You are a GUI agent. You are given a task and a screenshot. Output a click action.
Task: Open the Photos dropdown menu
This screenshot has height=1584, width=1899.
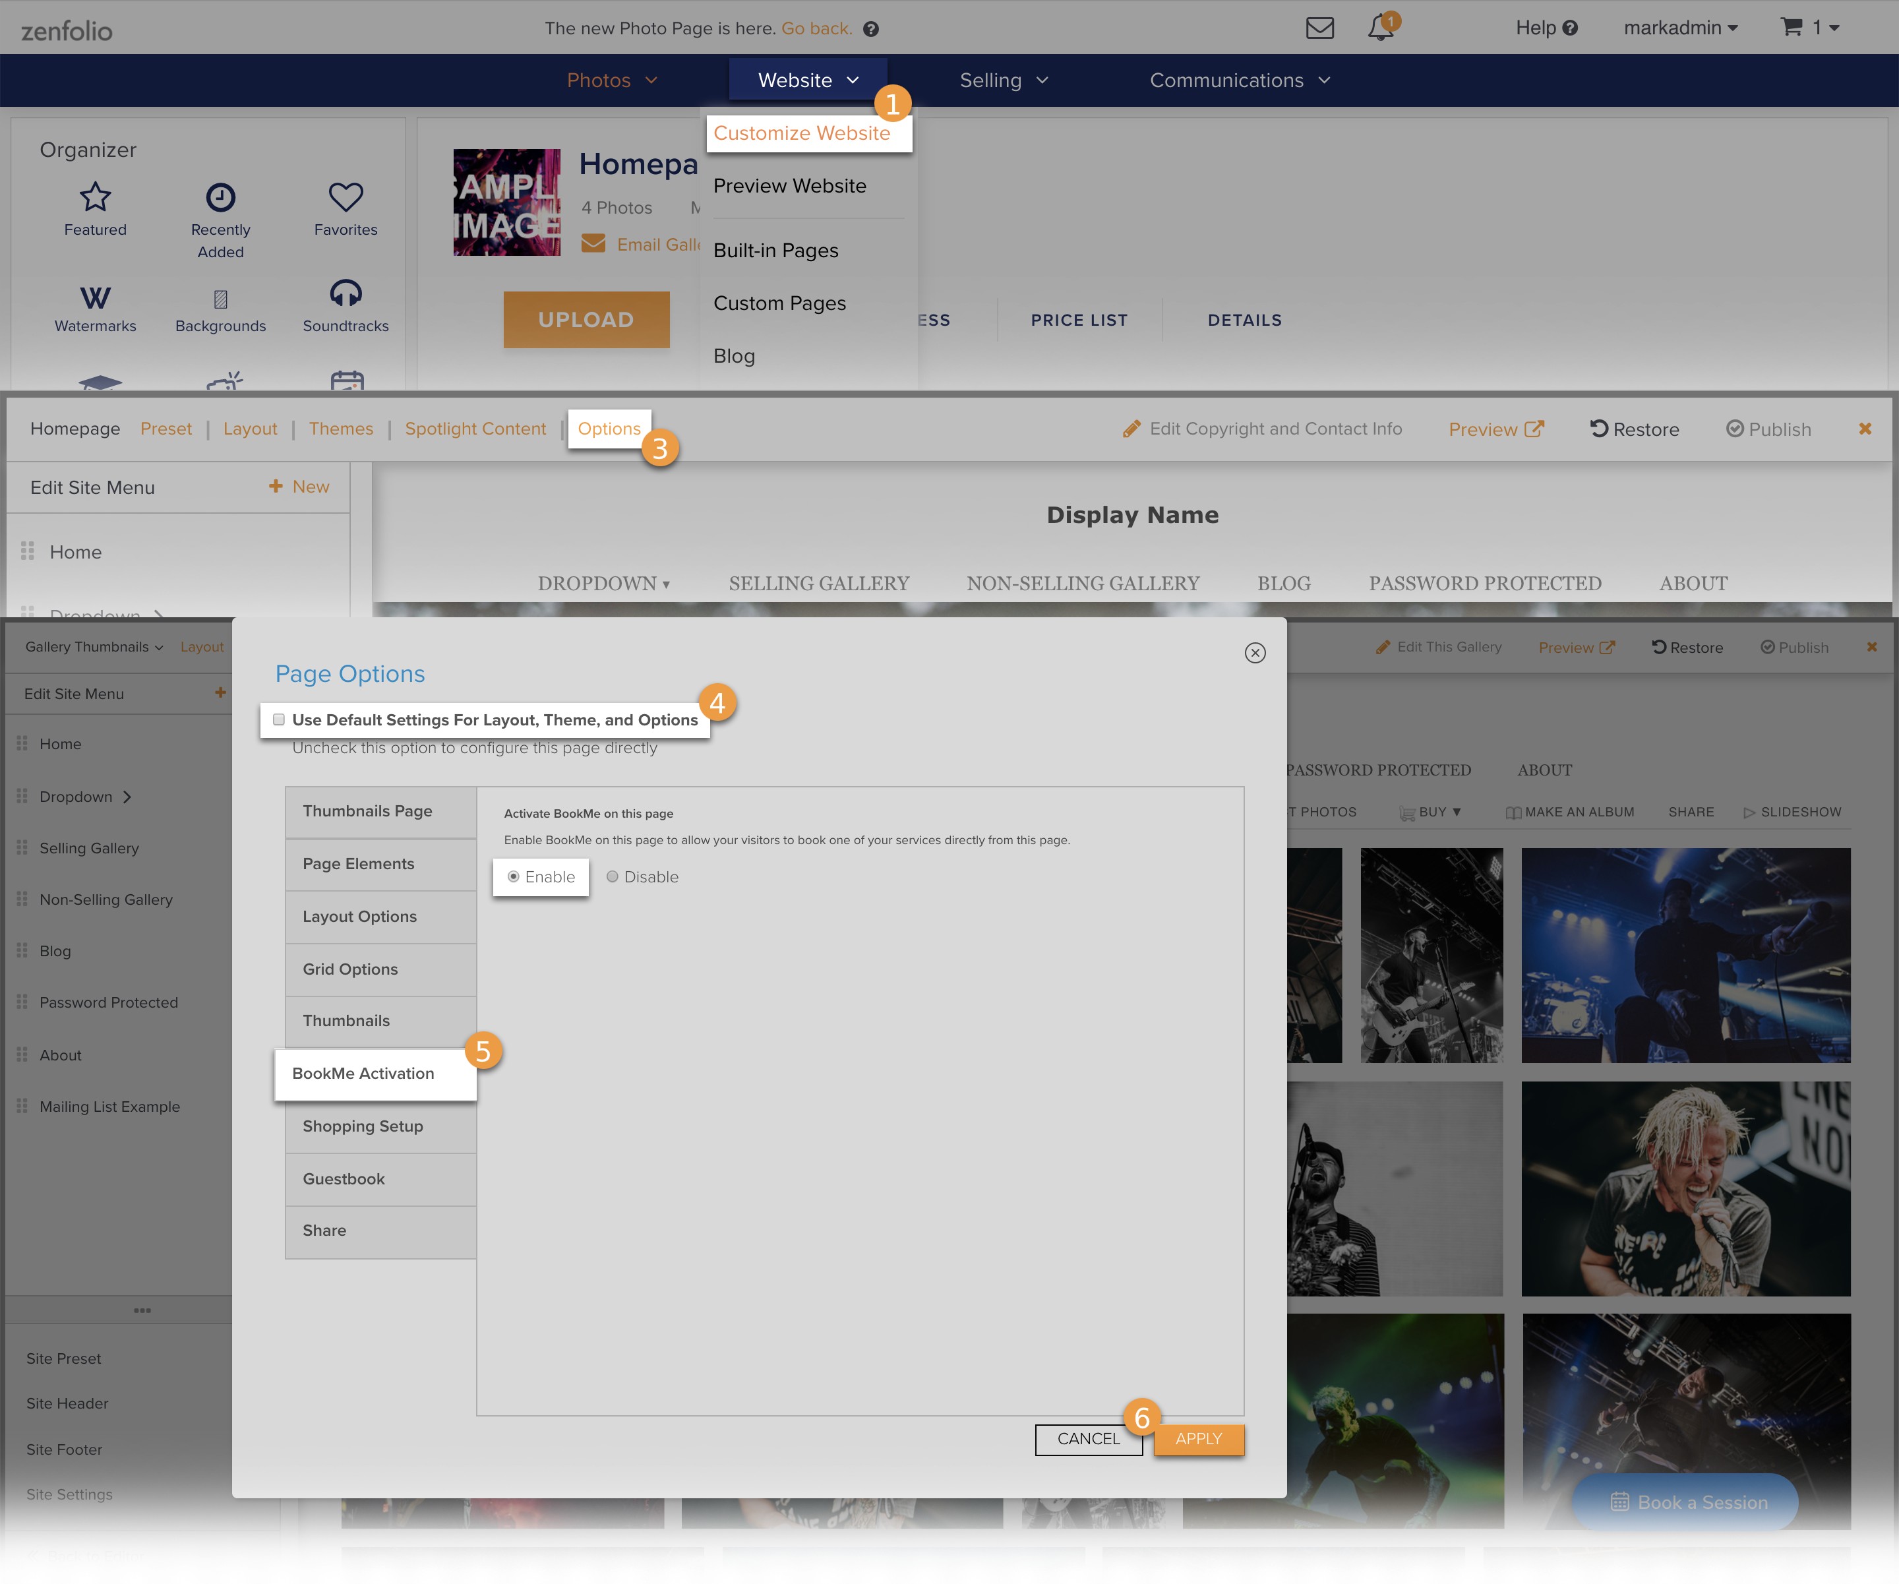[x=612, y=80]
